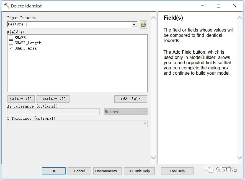
Task: Click parameter pane scroll up arrow
Action: click(153, 18)
